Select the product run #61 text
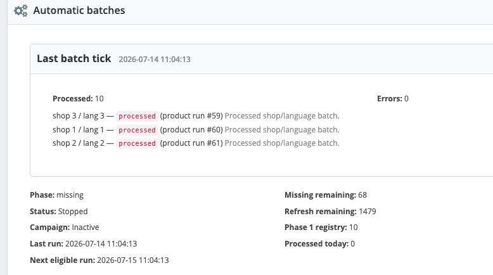The width and height of the screenshot is (493, 275). [x=191, y=143]
